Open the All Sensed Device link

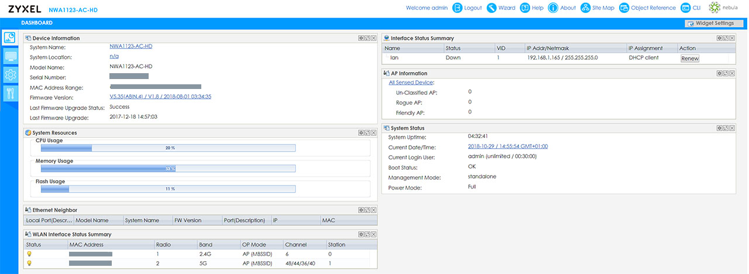[x=411, y=83]
